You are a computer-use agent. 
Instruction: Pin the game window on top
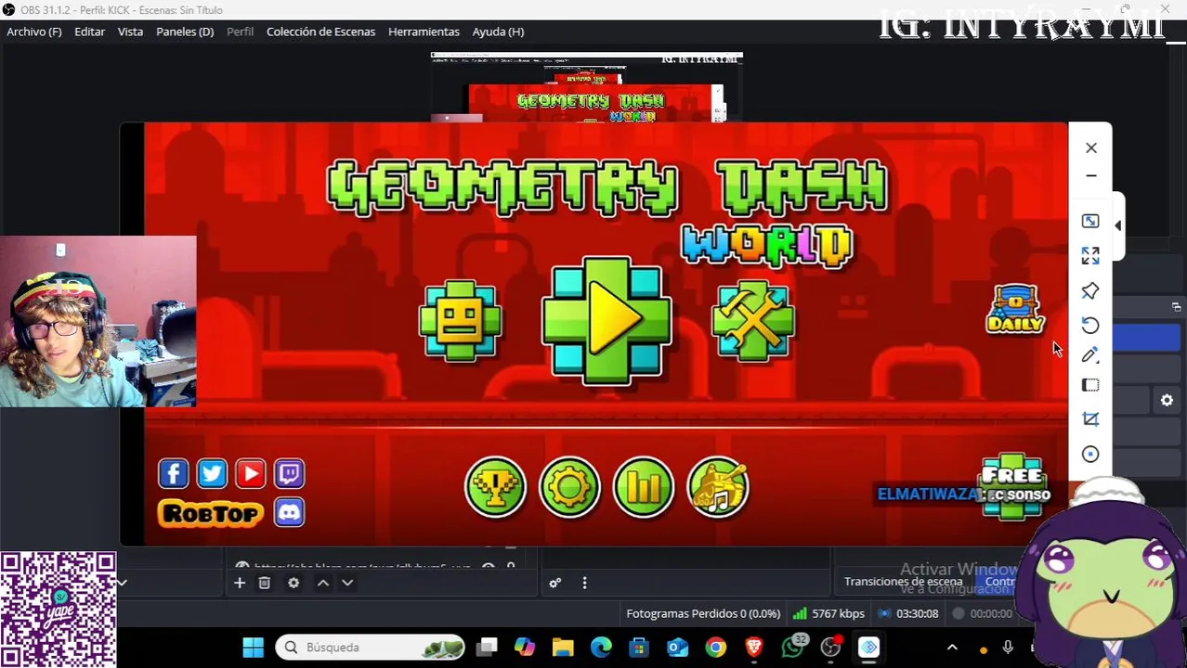coord(1090,290)
